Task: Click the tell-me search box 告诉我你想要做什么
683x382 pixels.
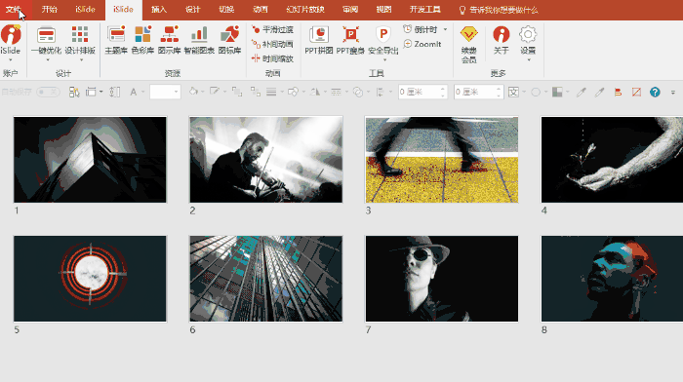Action: [499, 10]
